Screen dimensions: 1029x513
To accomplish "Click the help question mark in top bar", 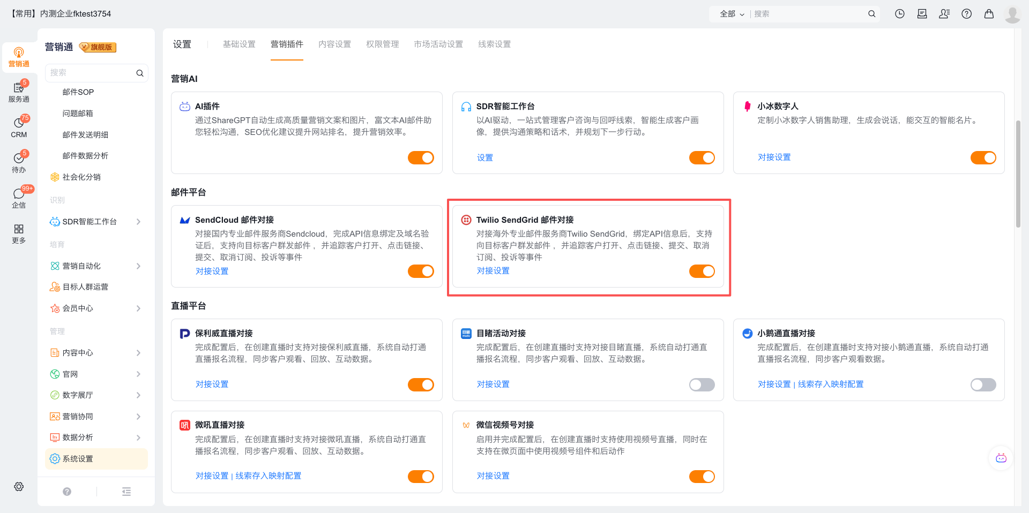I will click(967, 14).
